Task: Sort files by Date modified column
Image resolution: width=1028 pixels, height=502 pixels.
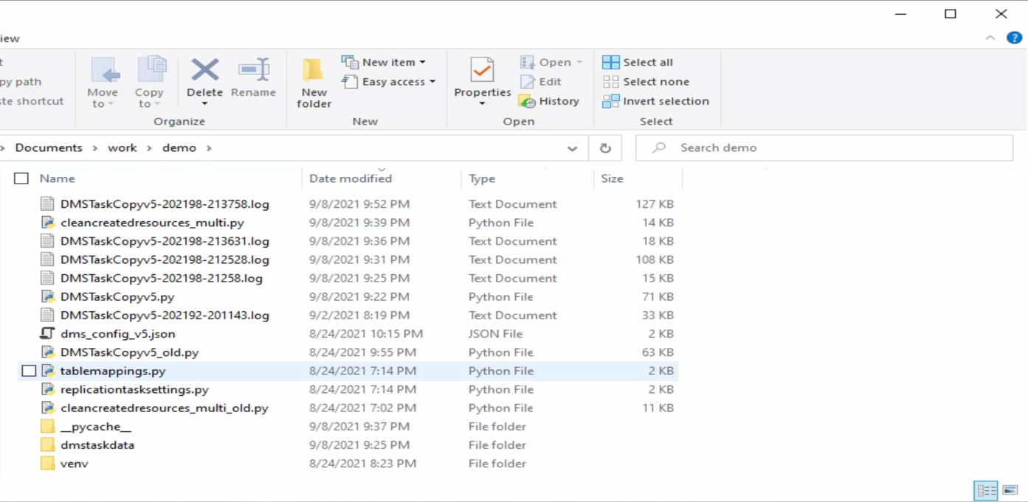Action: 351,178
